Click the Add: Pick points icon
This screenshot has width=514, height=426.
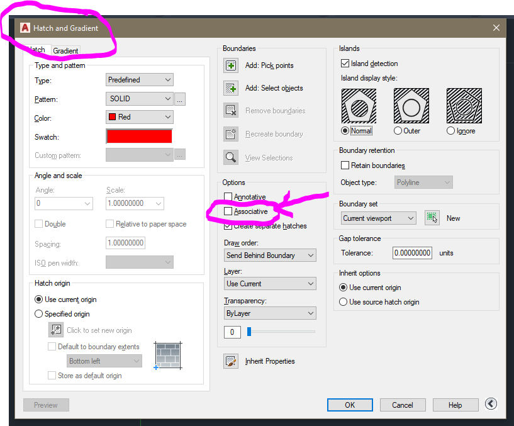[x=232, y=65]
